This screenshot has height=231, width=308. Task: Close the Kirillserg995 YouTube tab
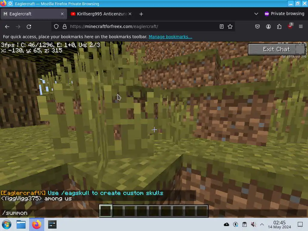coord(130,14)
